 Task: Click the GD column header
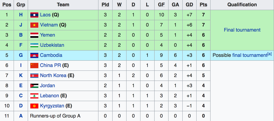click(190, 5)
